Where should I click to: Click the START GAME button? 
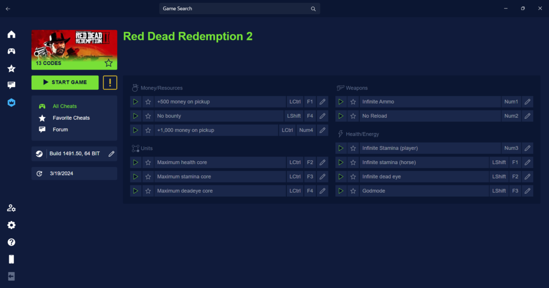point(65,82)
